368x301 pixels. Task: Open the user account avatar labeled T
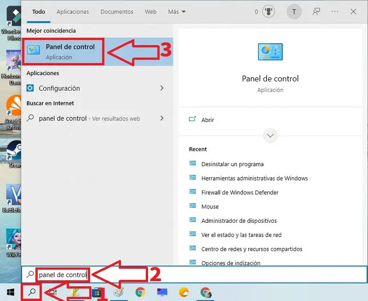coord(294,12)
